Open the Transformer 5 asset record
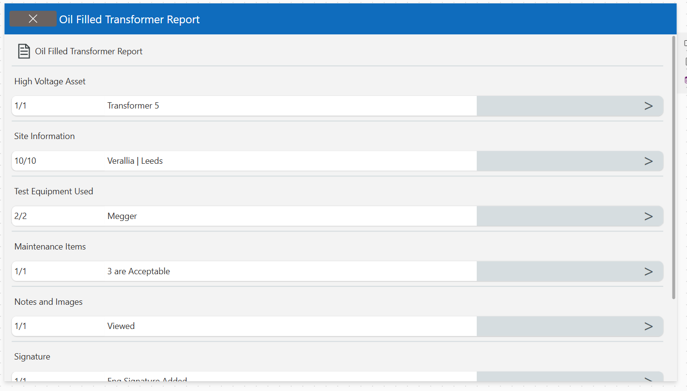Viewport: 687px width, 391px height. click(x=242, y=106)
